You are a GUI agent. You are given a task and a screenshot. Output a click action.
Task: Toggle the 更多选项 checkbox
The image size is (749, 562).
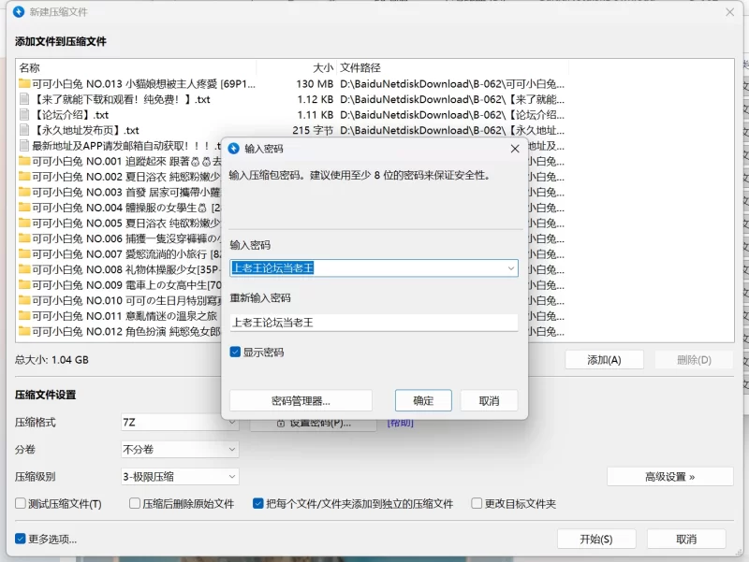(x=20, y=539)
